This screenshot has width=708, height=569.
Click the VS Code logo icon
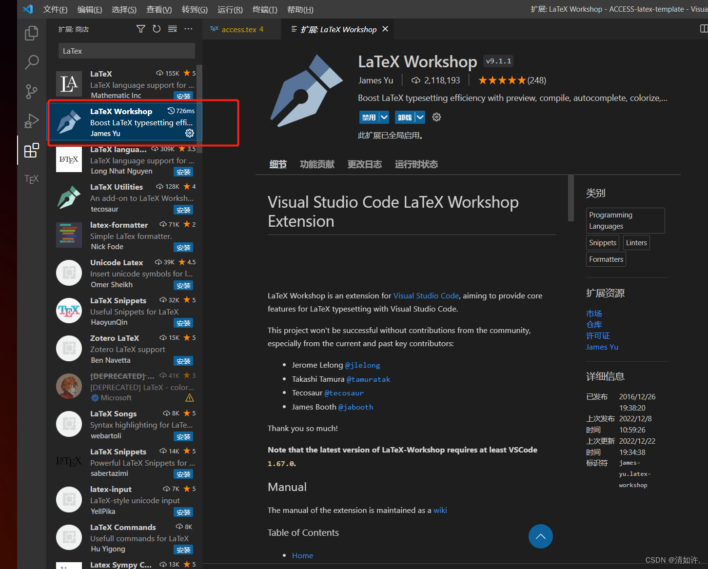point(28,9)
